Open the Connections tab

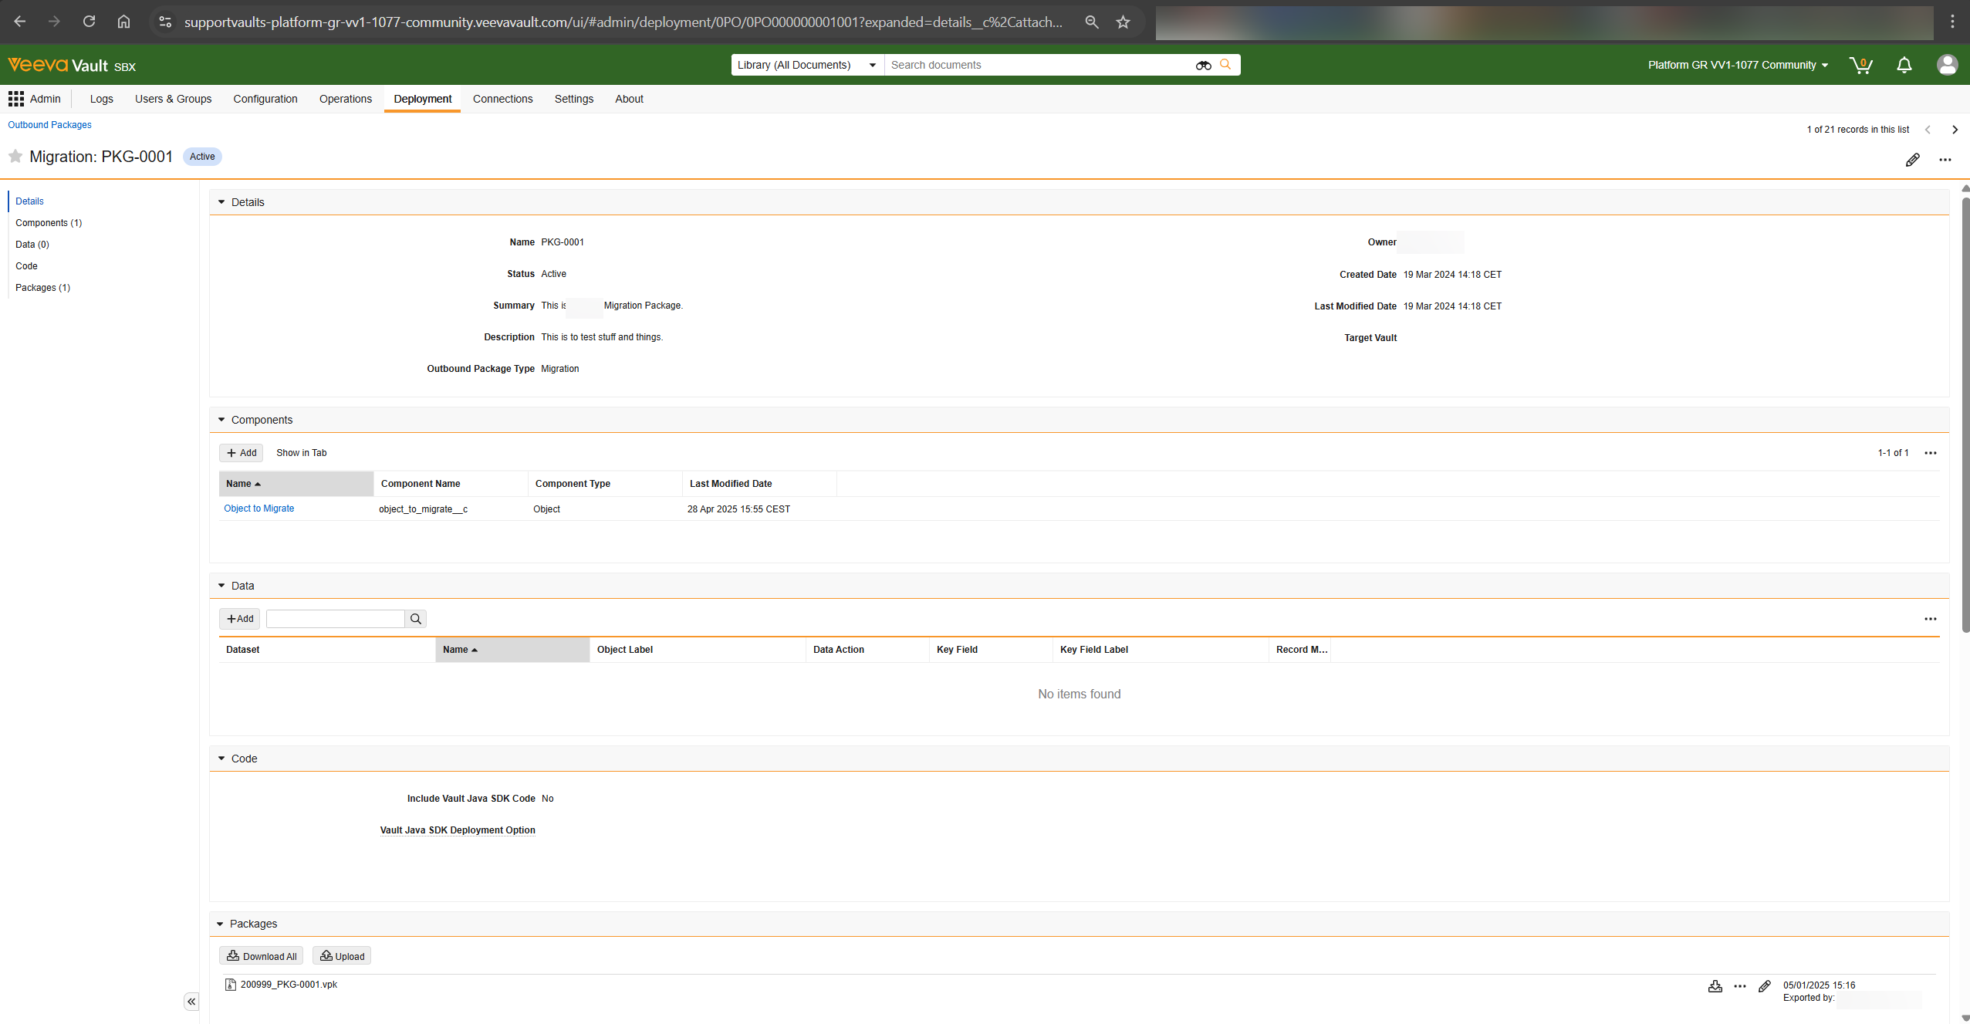tap(502, 99)
